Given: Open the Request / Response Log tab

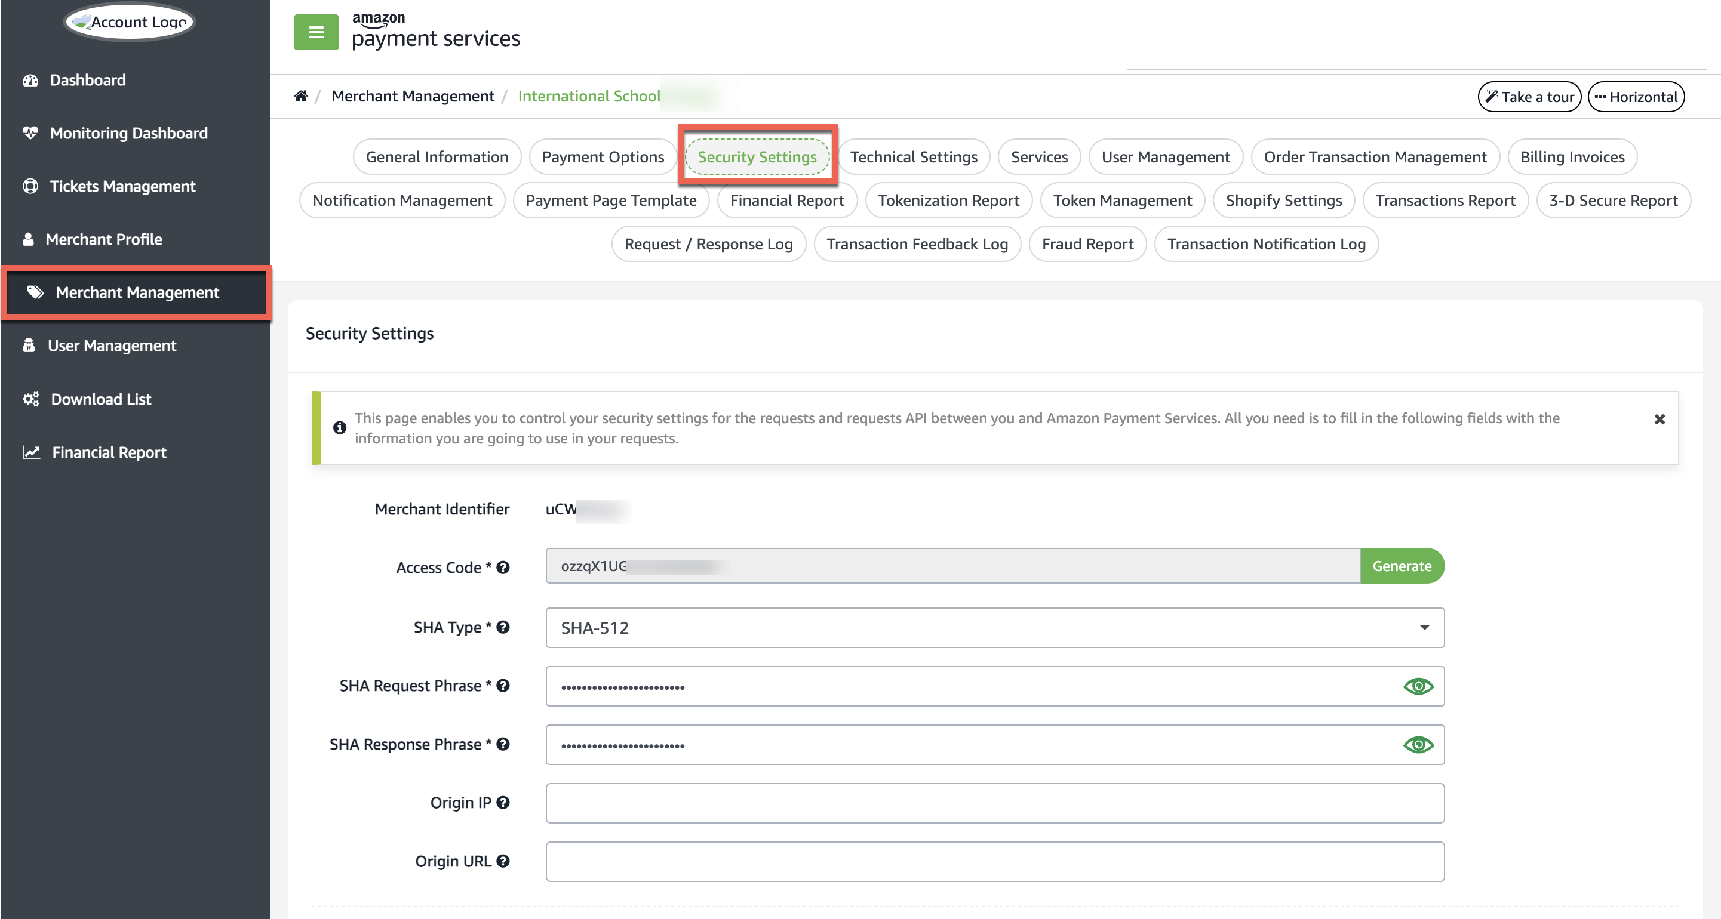Looking at the screenshot, I should click(708, 244).
